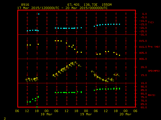
Task: Select the 20.0 wind speed tick value
Action: click(x=144, y=67)
